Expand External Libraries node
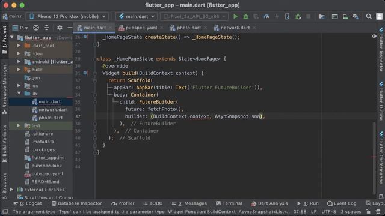Screen dimensions: 385x216 (x=11, y=190)
